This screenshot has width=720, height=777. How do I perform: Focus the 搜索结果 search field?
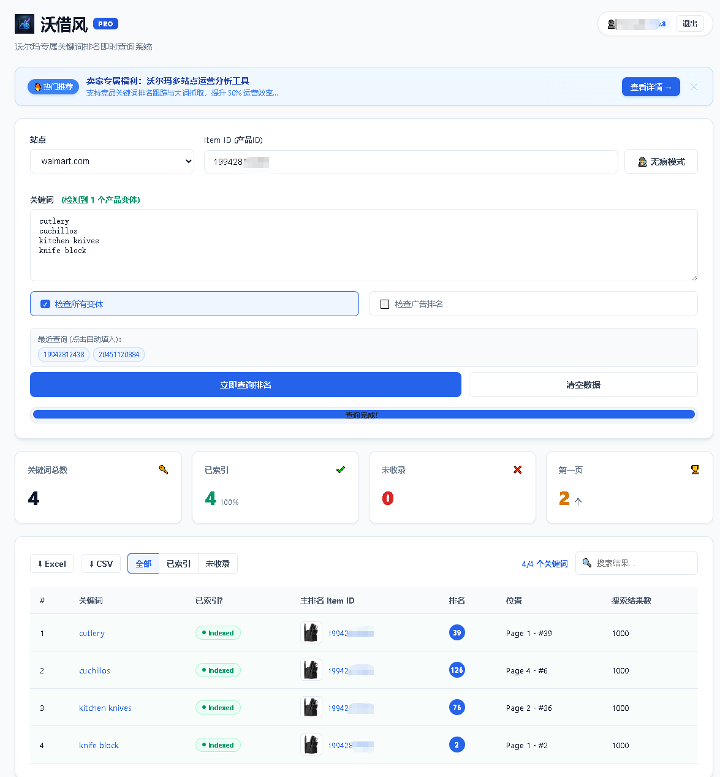pos(637,563)
